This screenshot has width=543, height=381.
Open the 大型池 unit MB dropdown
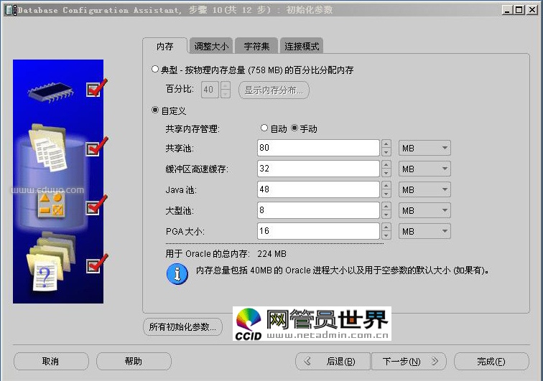[x=424, y=210]
